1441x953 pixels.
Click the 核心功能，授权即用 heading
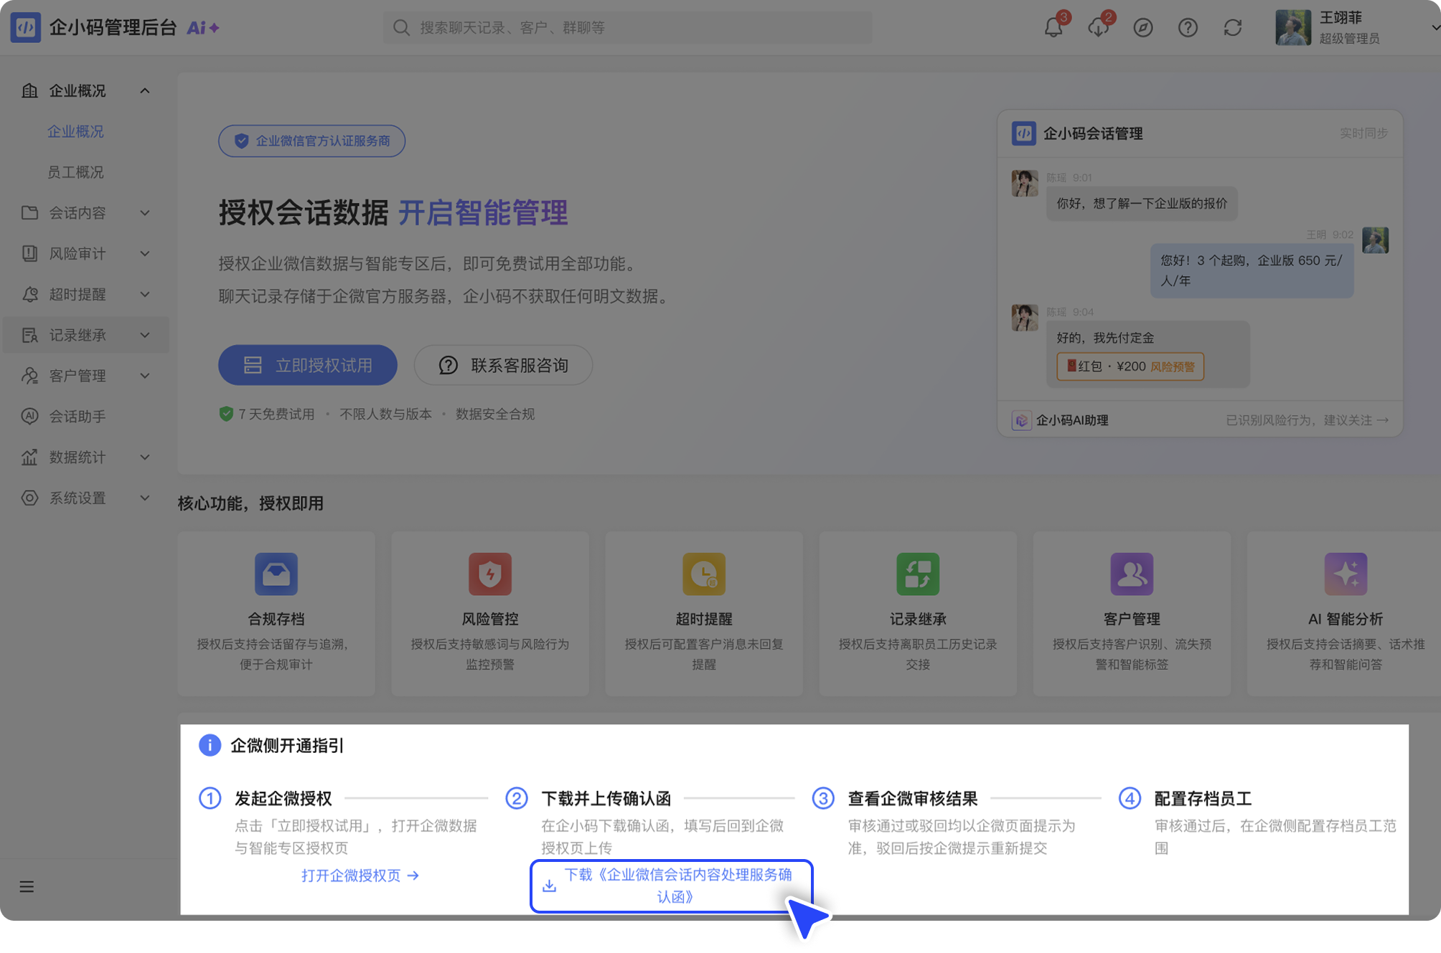(250, 503)
